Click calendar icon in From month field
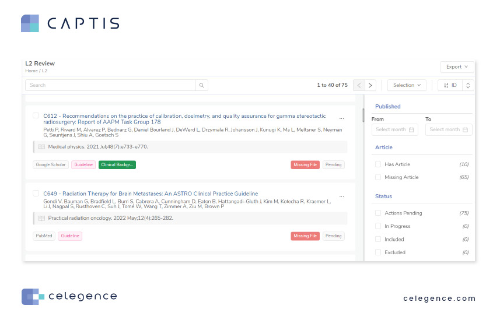 [411, 129]
